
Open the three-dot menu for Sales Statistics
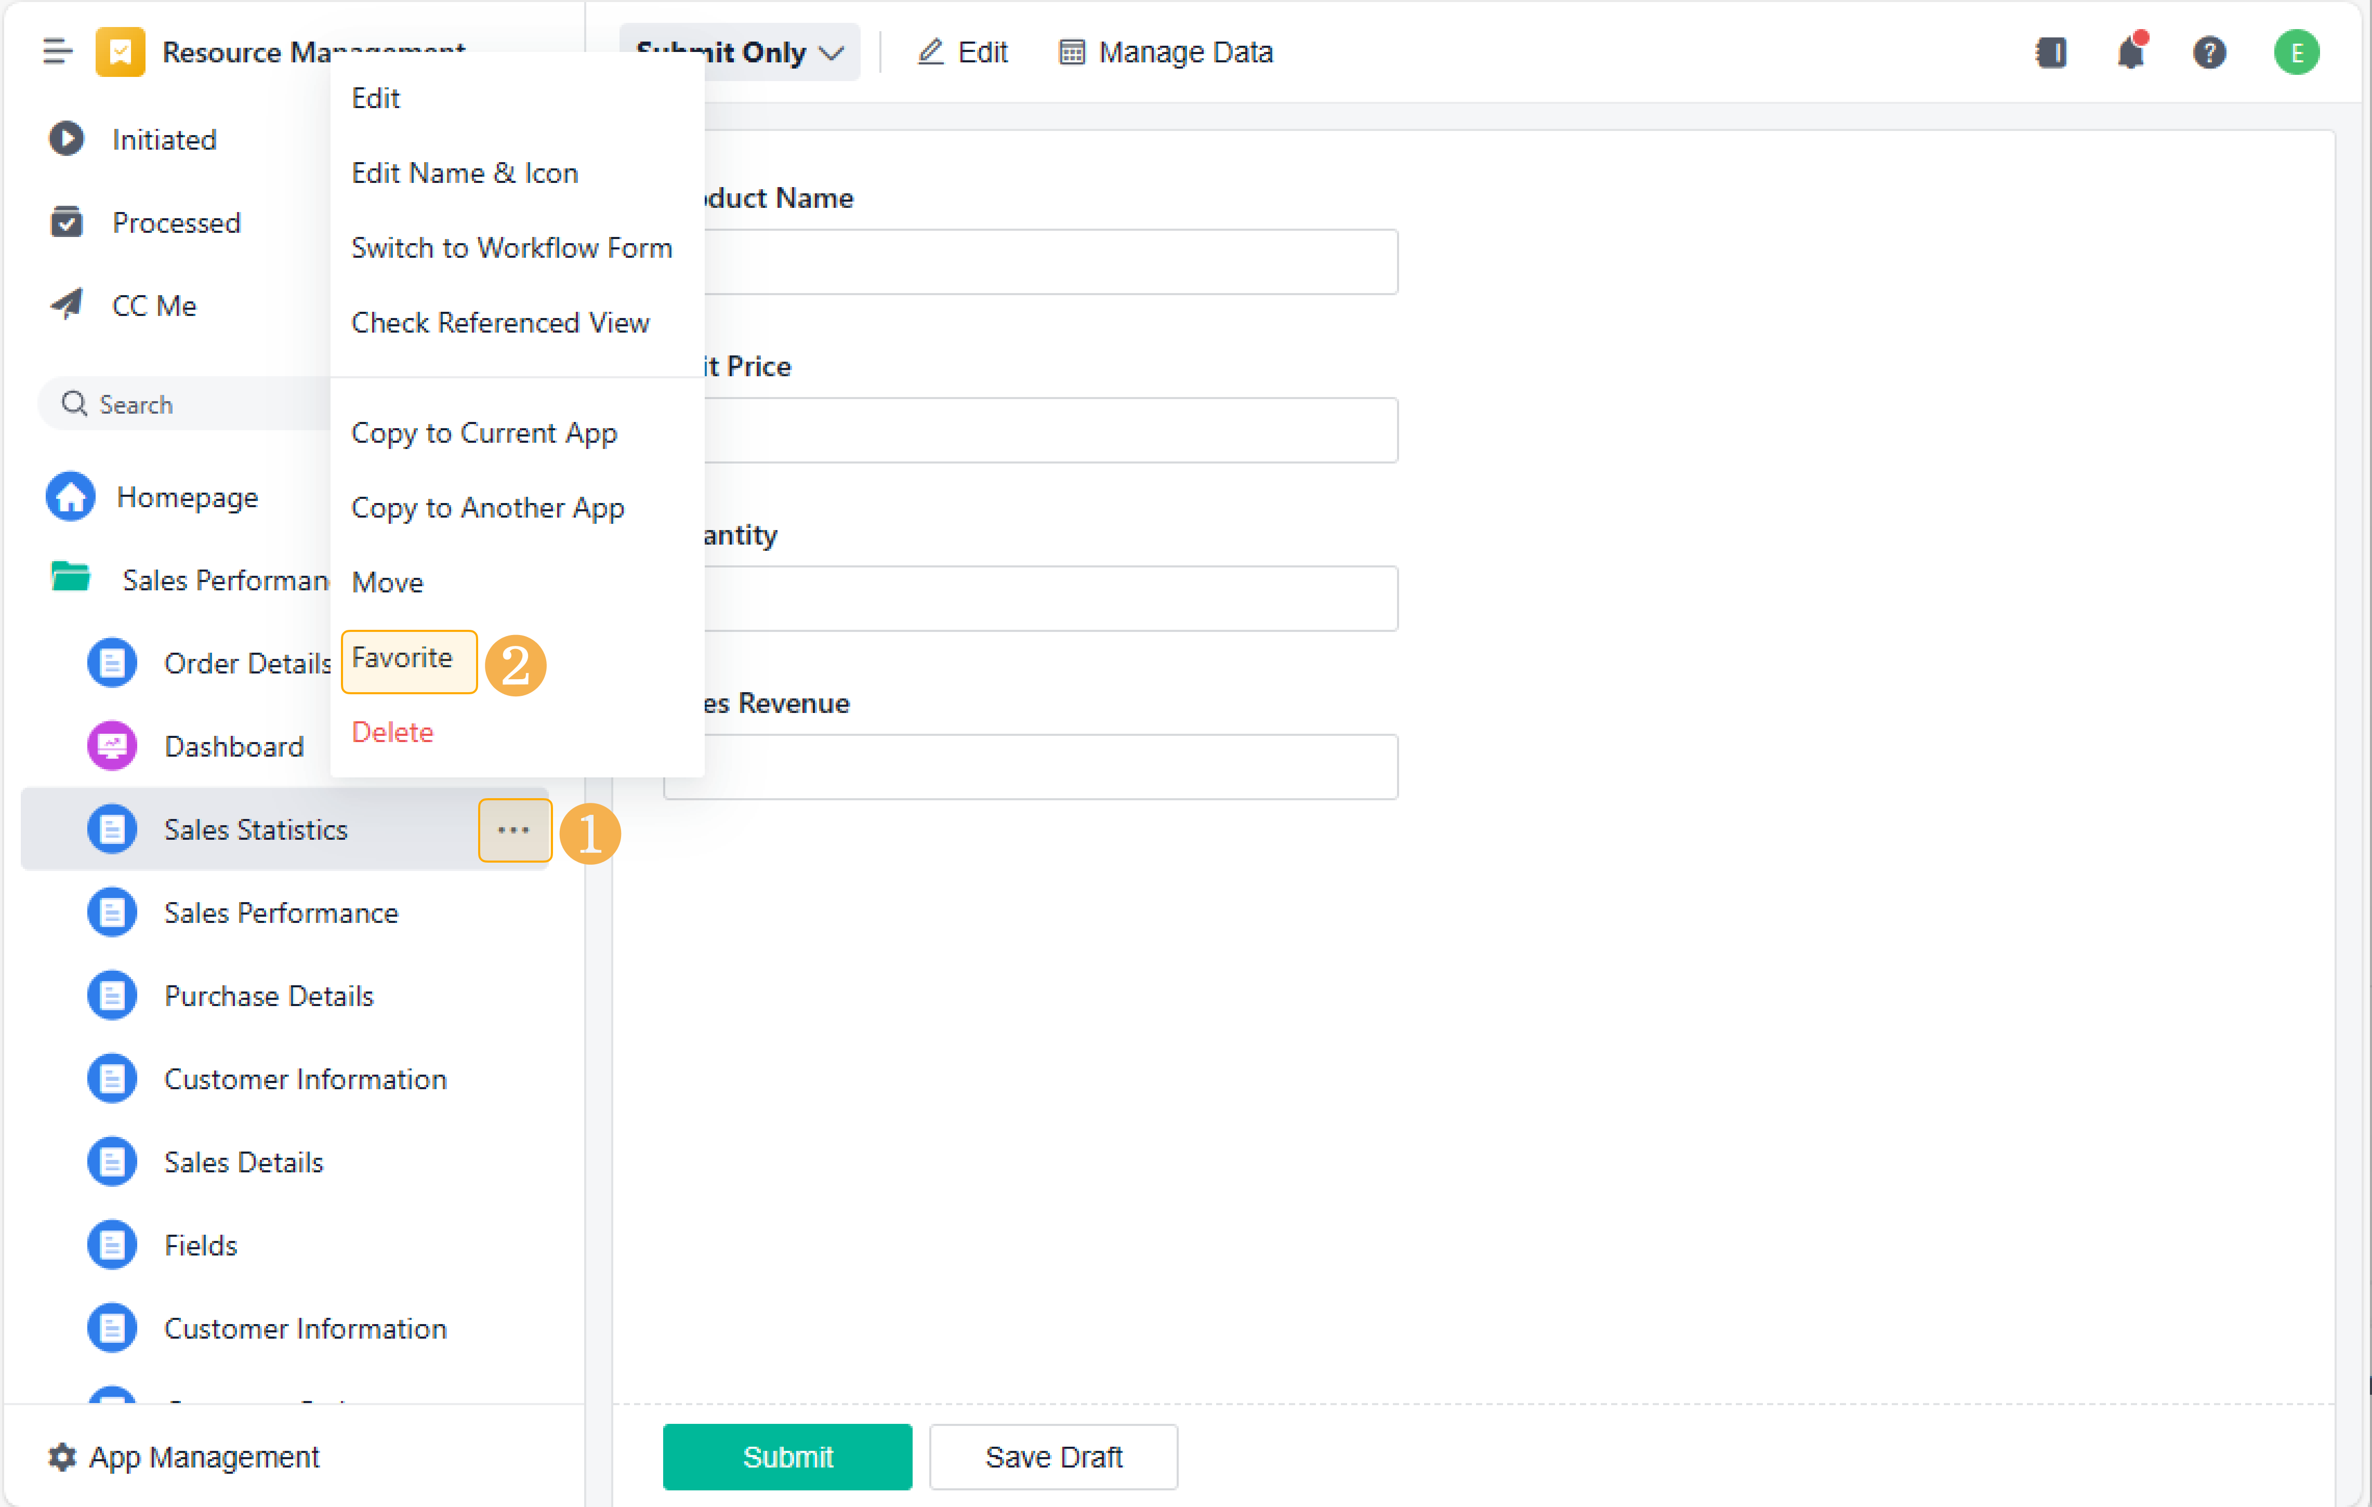(x=513, y=830)
